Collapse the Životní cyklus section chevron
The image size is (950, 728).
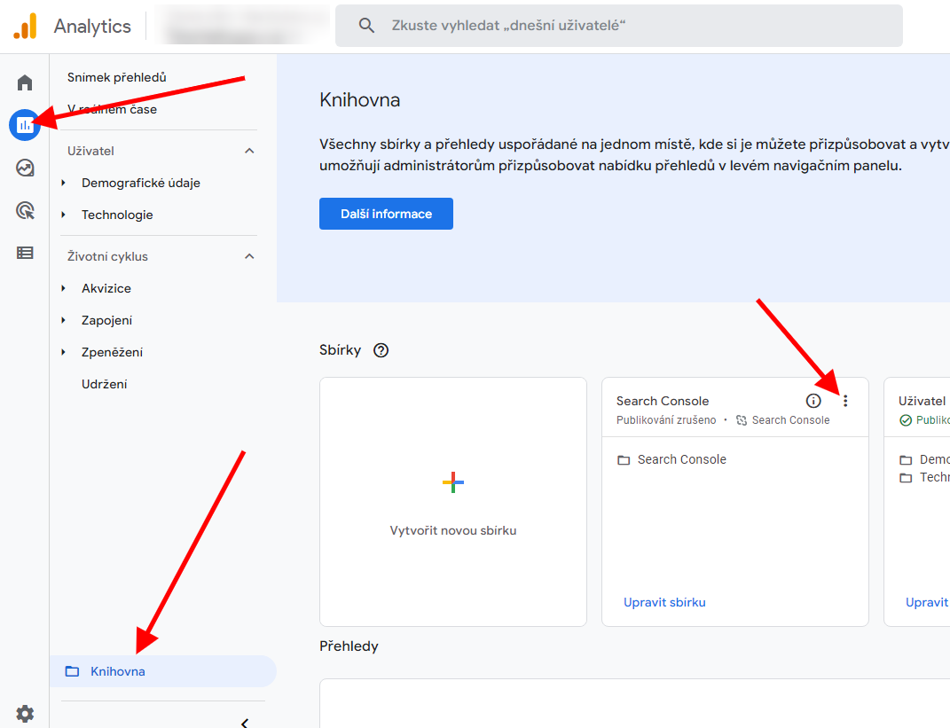point(249,256)
